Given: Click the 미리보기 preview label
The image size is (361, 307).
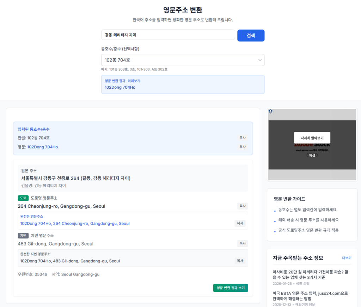Looking at the screenshot, I should click(x=134, y=81).
